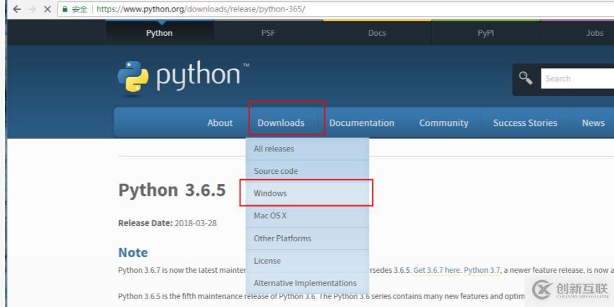
Task: Click the green secure padlock icon
Action: point(65,9)
